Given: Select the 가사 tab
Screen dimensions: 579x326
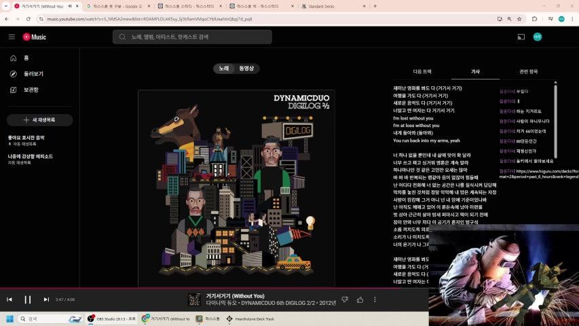Looking at the screenshot, I should tap(475, 72).
